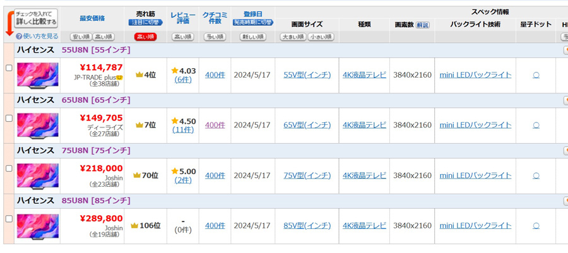Click the smiley icon after JP-TRADE plus

click(x=119, y=78)
